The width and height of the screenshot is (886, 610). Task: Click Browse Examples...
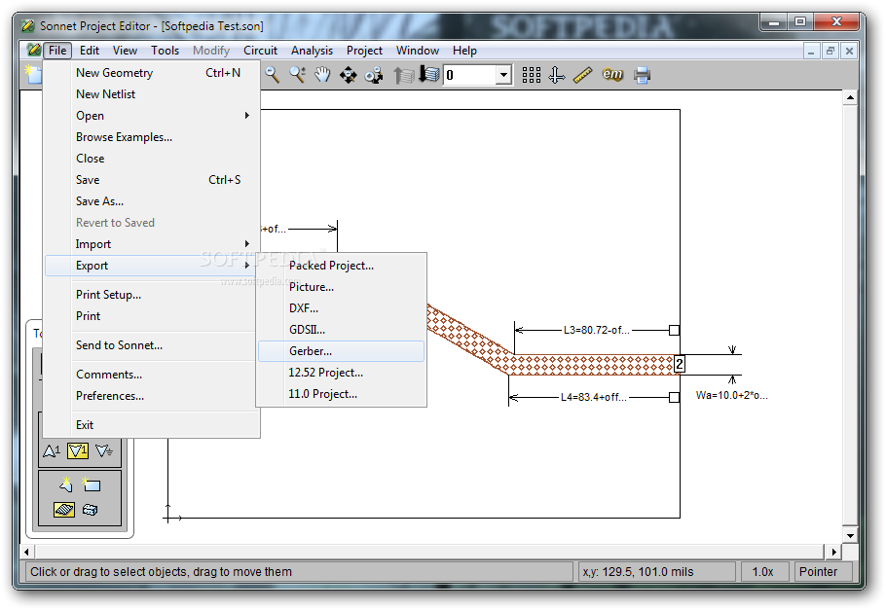(x=152, y=137)
